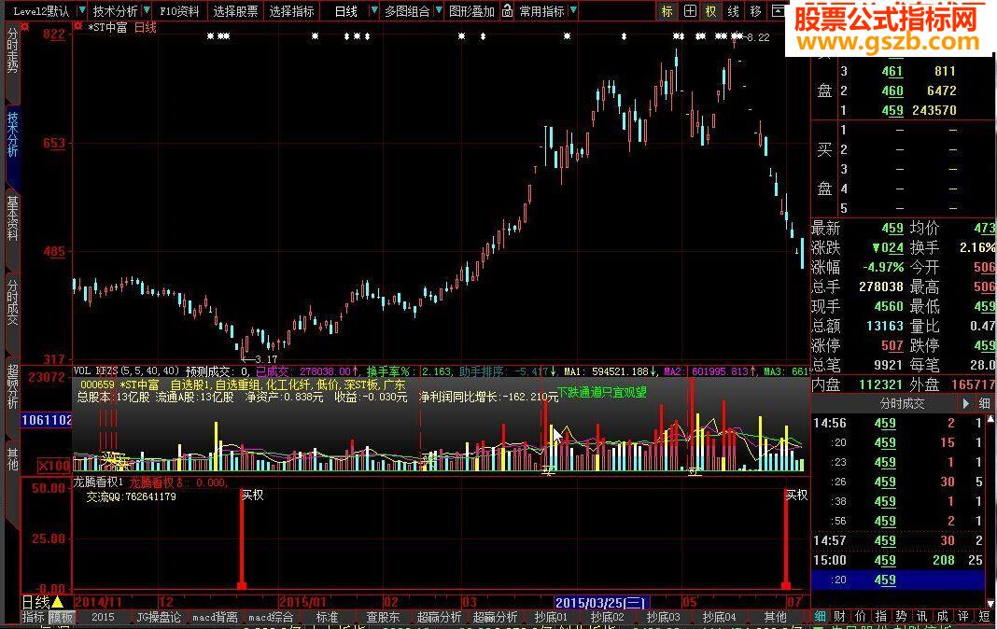Expand the 多图组合 dropdown arrow
997x629 pixels.
coord(438,11)
